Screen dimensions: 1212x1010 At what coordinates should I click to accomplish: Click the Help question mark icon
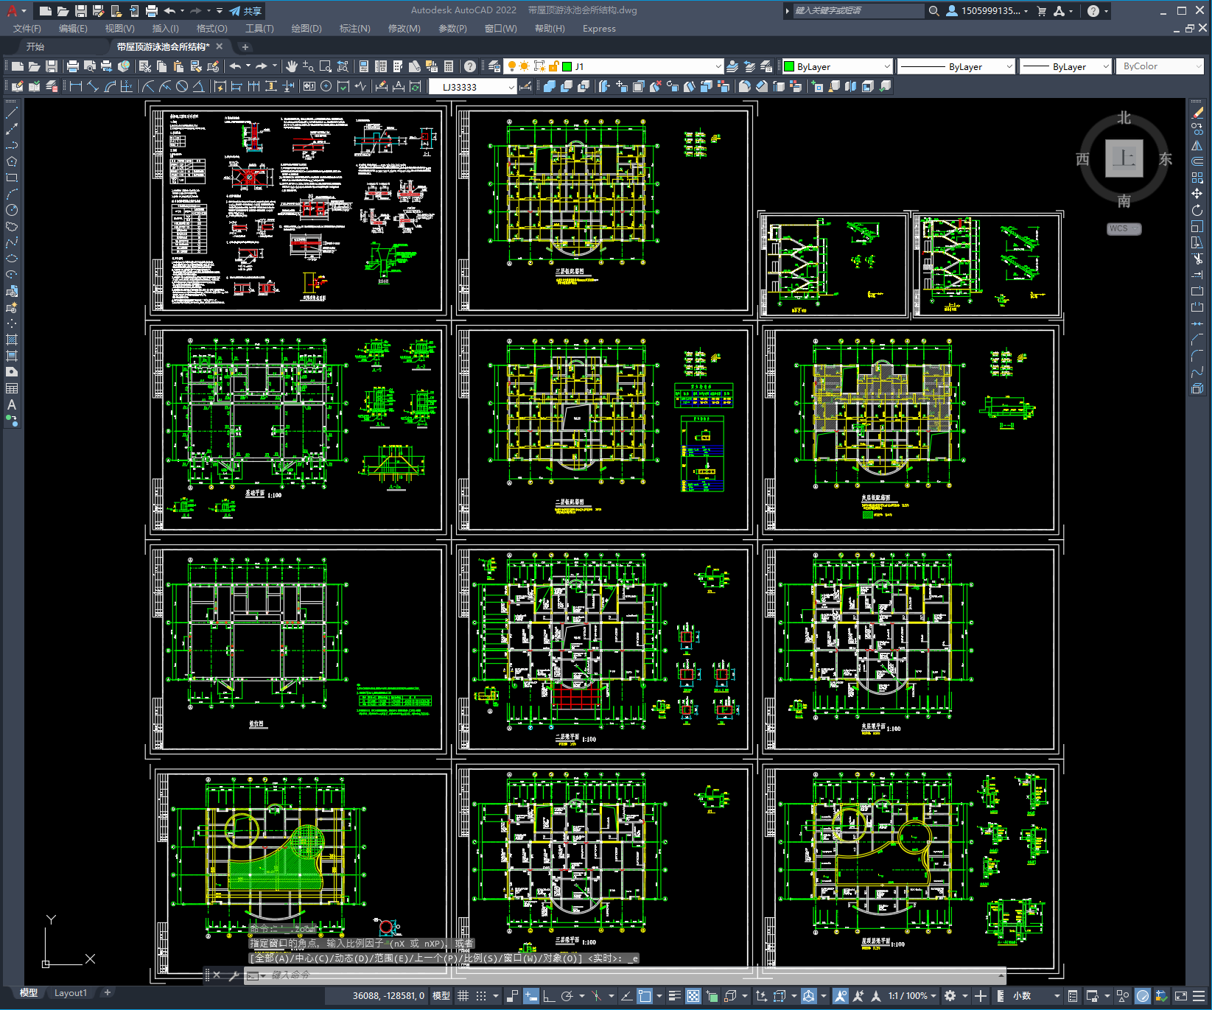pos(470,66)
